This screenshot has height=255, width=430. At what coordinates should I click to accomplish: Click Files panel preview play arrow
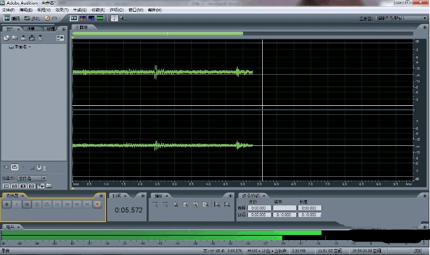[x=23, y=167]
